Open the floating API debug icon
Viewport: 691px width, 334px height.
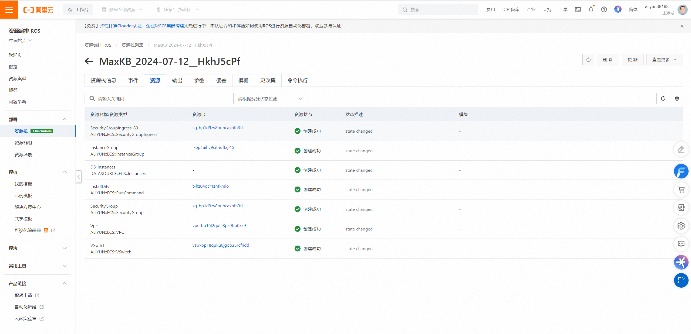(x=681, y=208)
